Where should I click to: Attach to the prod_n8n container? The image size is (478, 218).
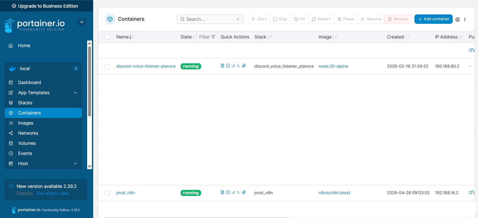pyautogui.click(x=244, y=192)
